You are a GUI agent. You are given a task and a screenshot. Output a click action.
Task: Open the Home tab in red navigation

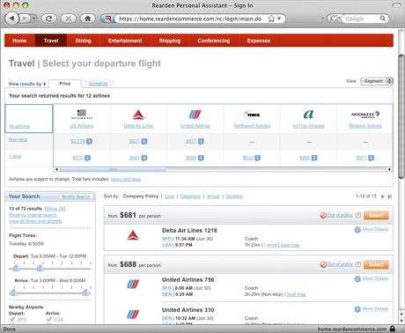click(x=19, y=41)
